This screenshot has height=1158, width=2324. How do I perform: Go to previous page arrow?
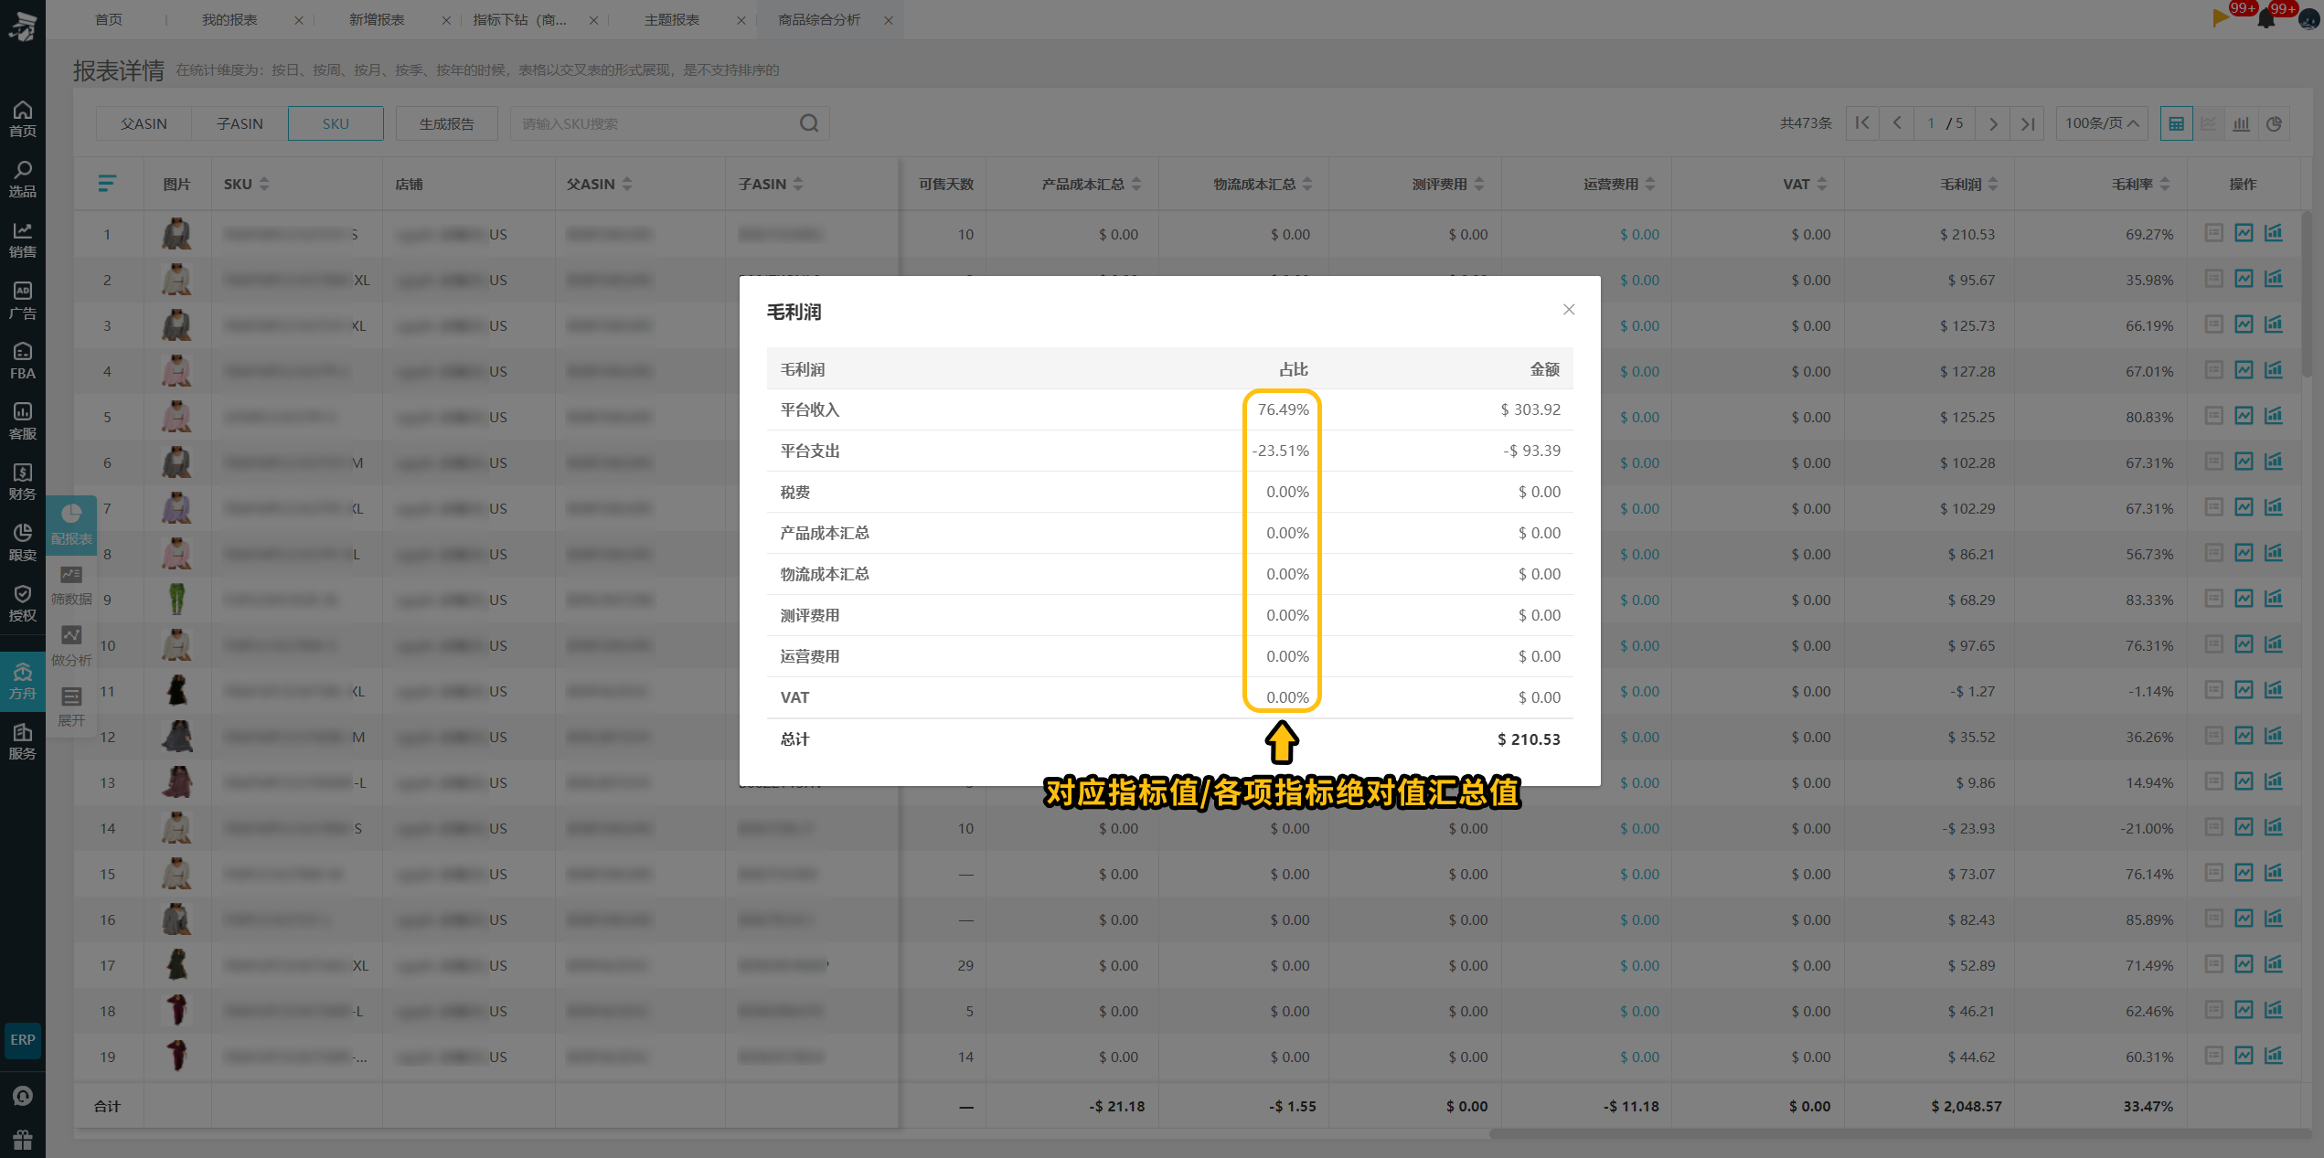click(x=1897, y=123)
